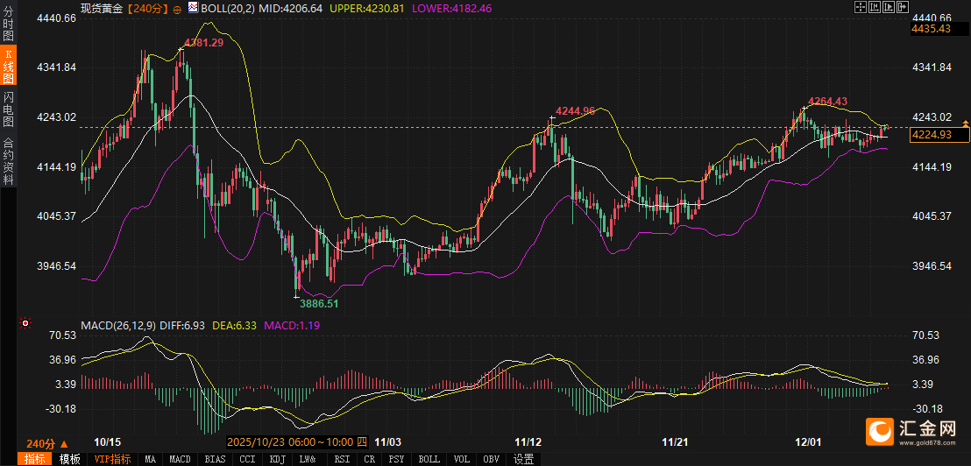Click the crosshair cursor icon at top right
971x466 pixels.
[859, 7]
